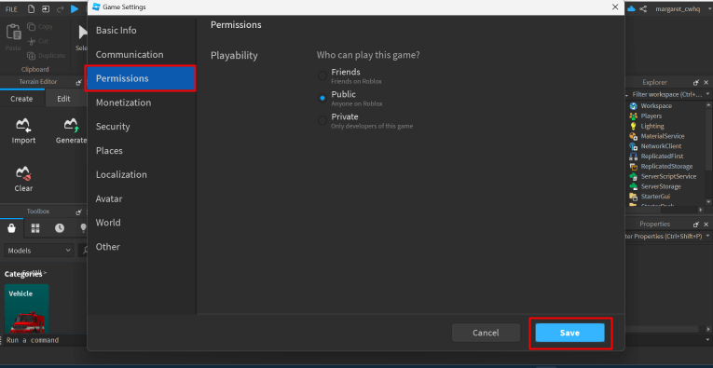The height and width of the screenshot is (368, 713).
Task: Select the Friends playability radio button
Action: pos(322,75)
